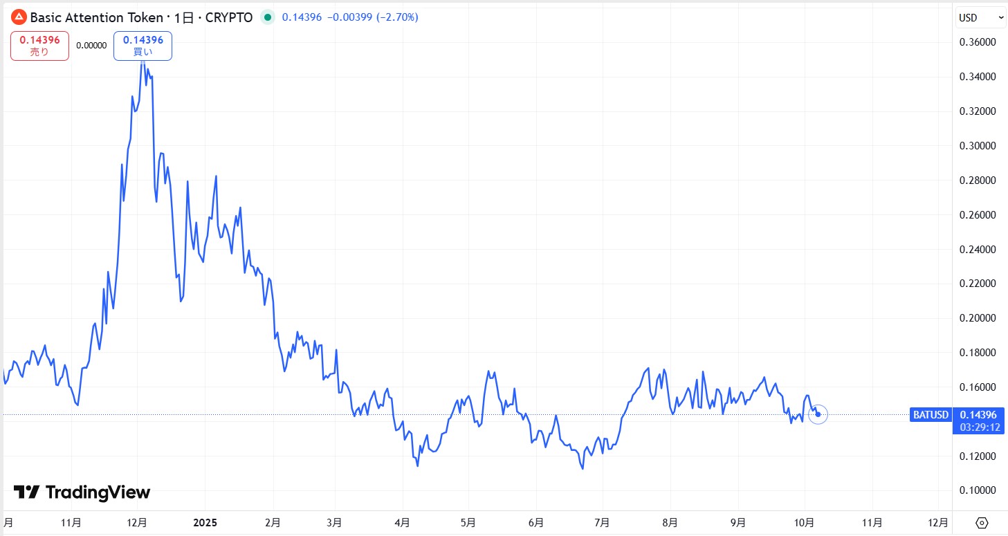
Task: Click the green market status indicator
Action: (x=268, y=17)
